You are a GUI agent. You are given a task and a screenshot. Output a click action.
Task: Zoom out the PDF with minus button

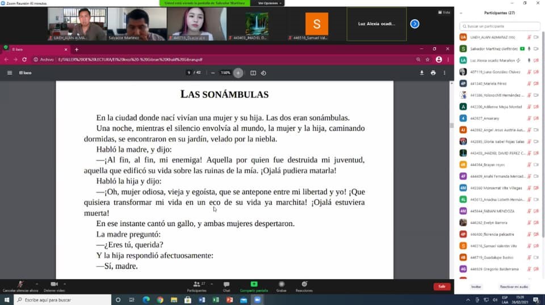(x=213, y=73)
